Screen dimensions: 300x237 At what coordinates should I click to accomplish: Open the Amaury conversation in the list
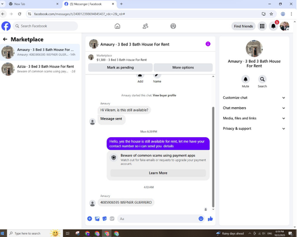coord(40,52)
